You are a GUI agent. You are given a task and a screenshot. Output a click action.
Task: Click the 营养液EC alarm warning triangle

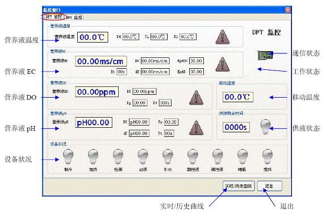(223, 64)
